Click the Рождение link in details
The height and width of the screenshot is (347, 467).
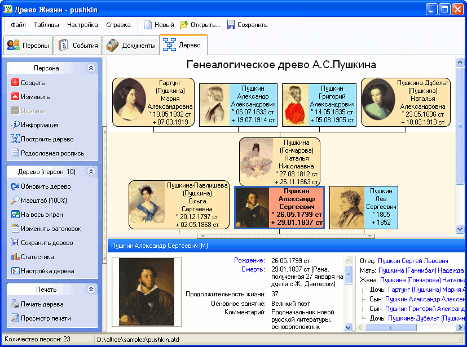pos(249,260)
